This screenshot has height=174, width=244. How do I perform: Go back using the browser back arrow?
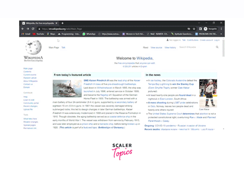(x=23, y=29)
